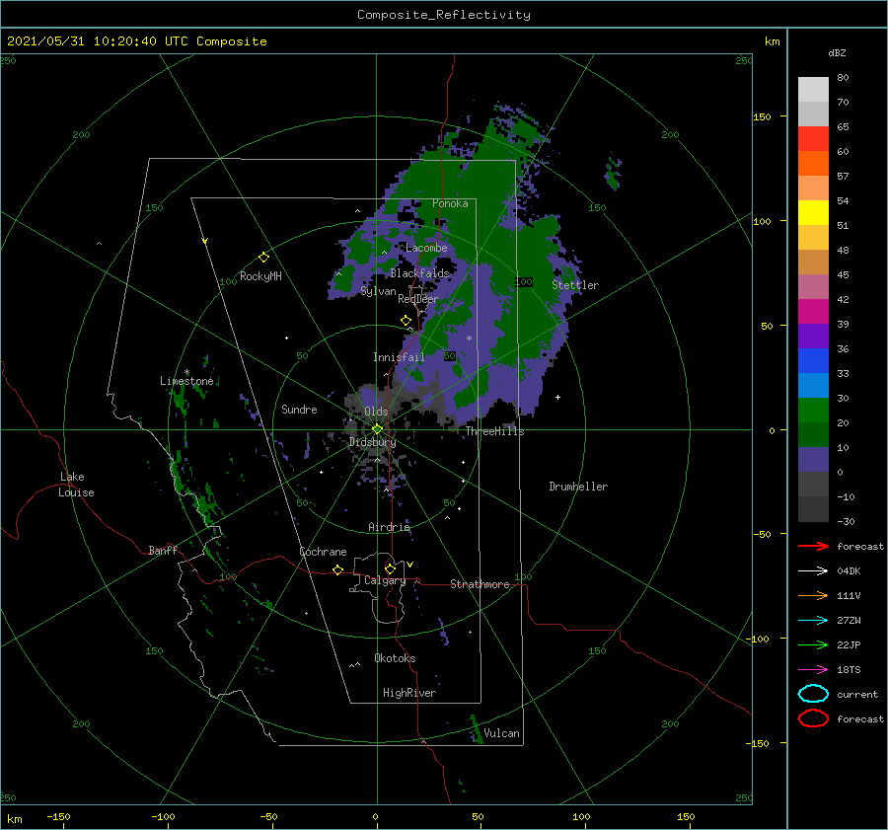This screenshot has width=888, height=830.
Task: Click the Airdrie town label
Action: tap(389, 527)
